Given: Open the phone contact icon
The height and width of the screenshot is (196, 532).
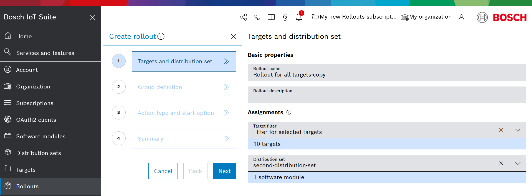Looking at the screenshot, I should 257,17.
